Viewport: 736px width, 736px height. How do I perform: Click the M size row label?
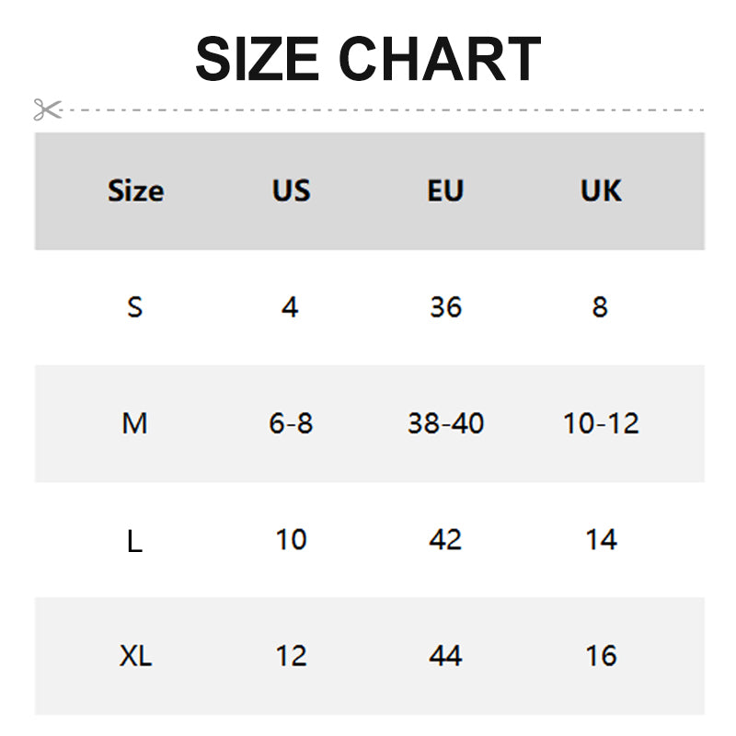[135, 424]
